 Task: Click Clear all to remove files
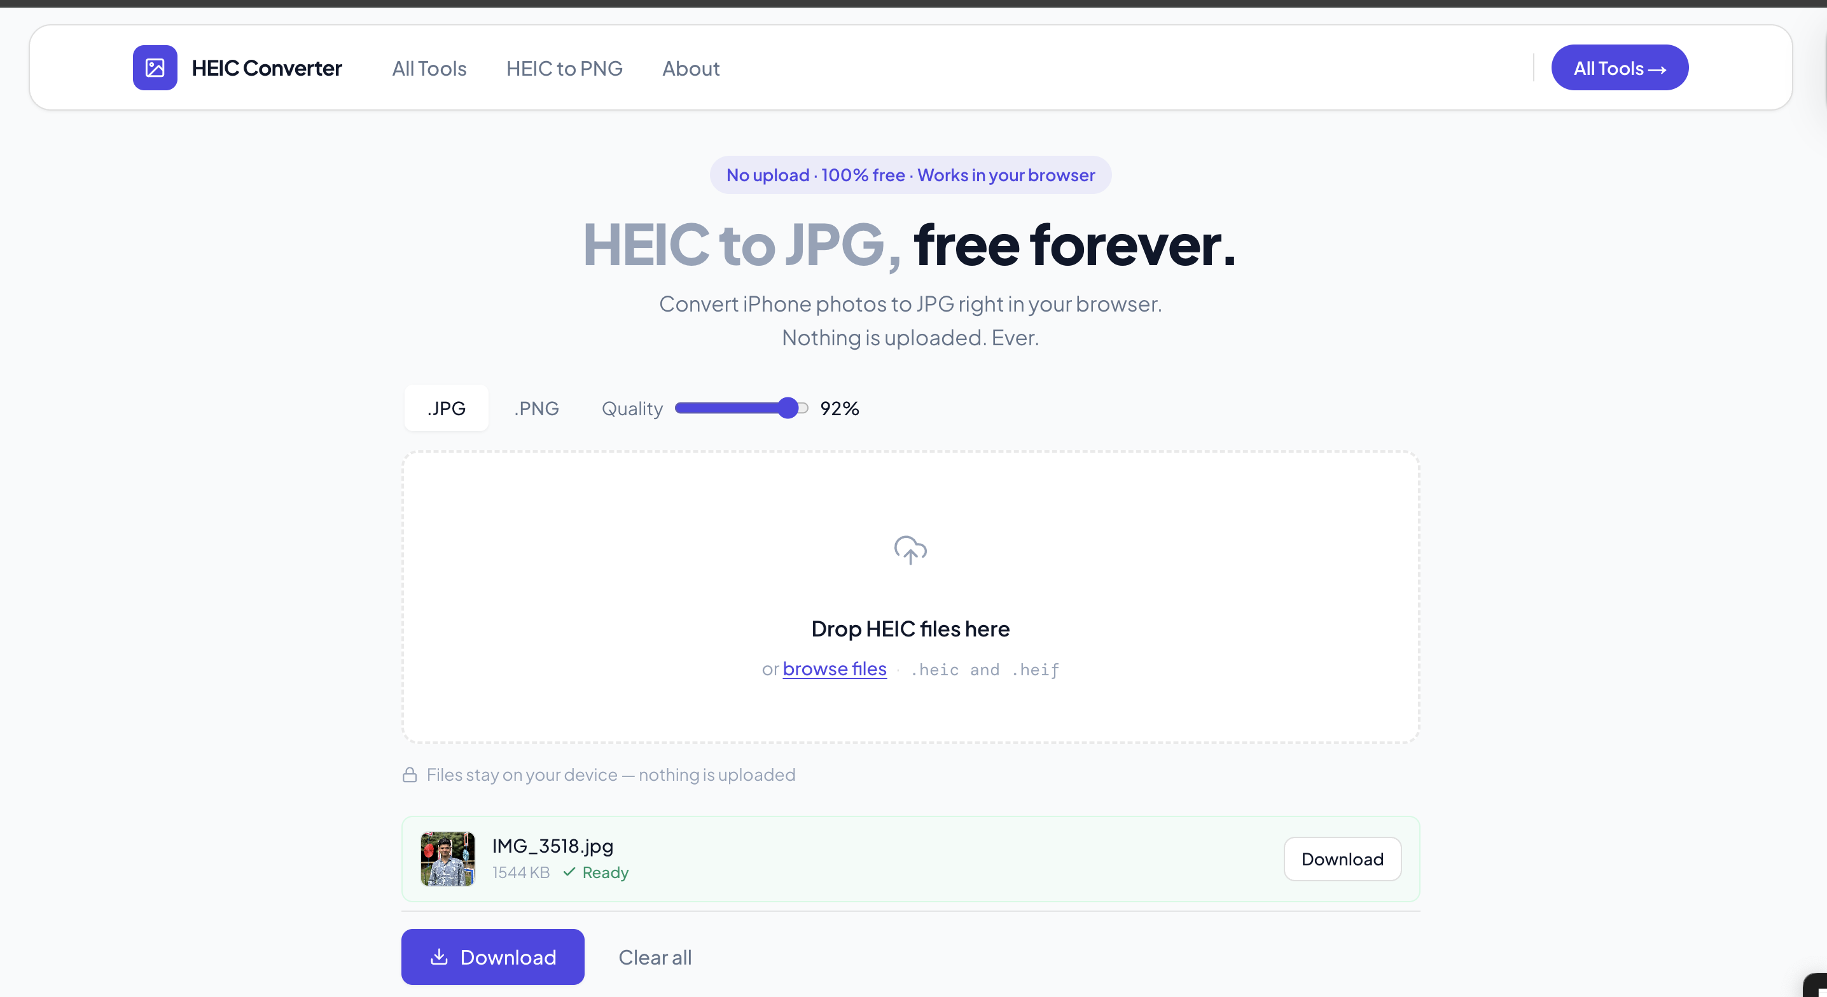tap(655, 958)
